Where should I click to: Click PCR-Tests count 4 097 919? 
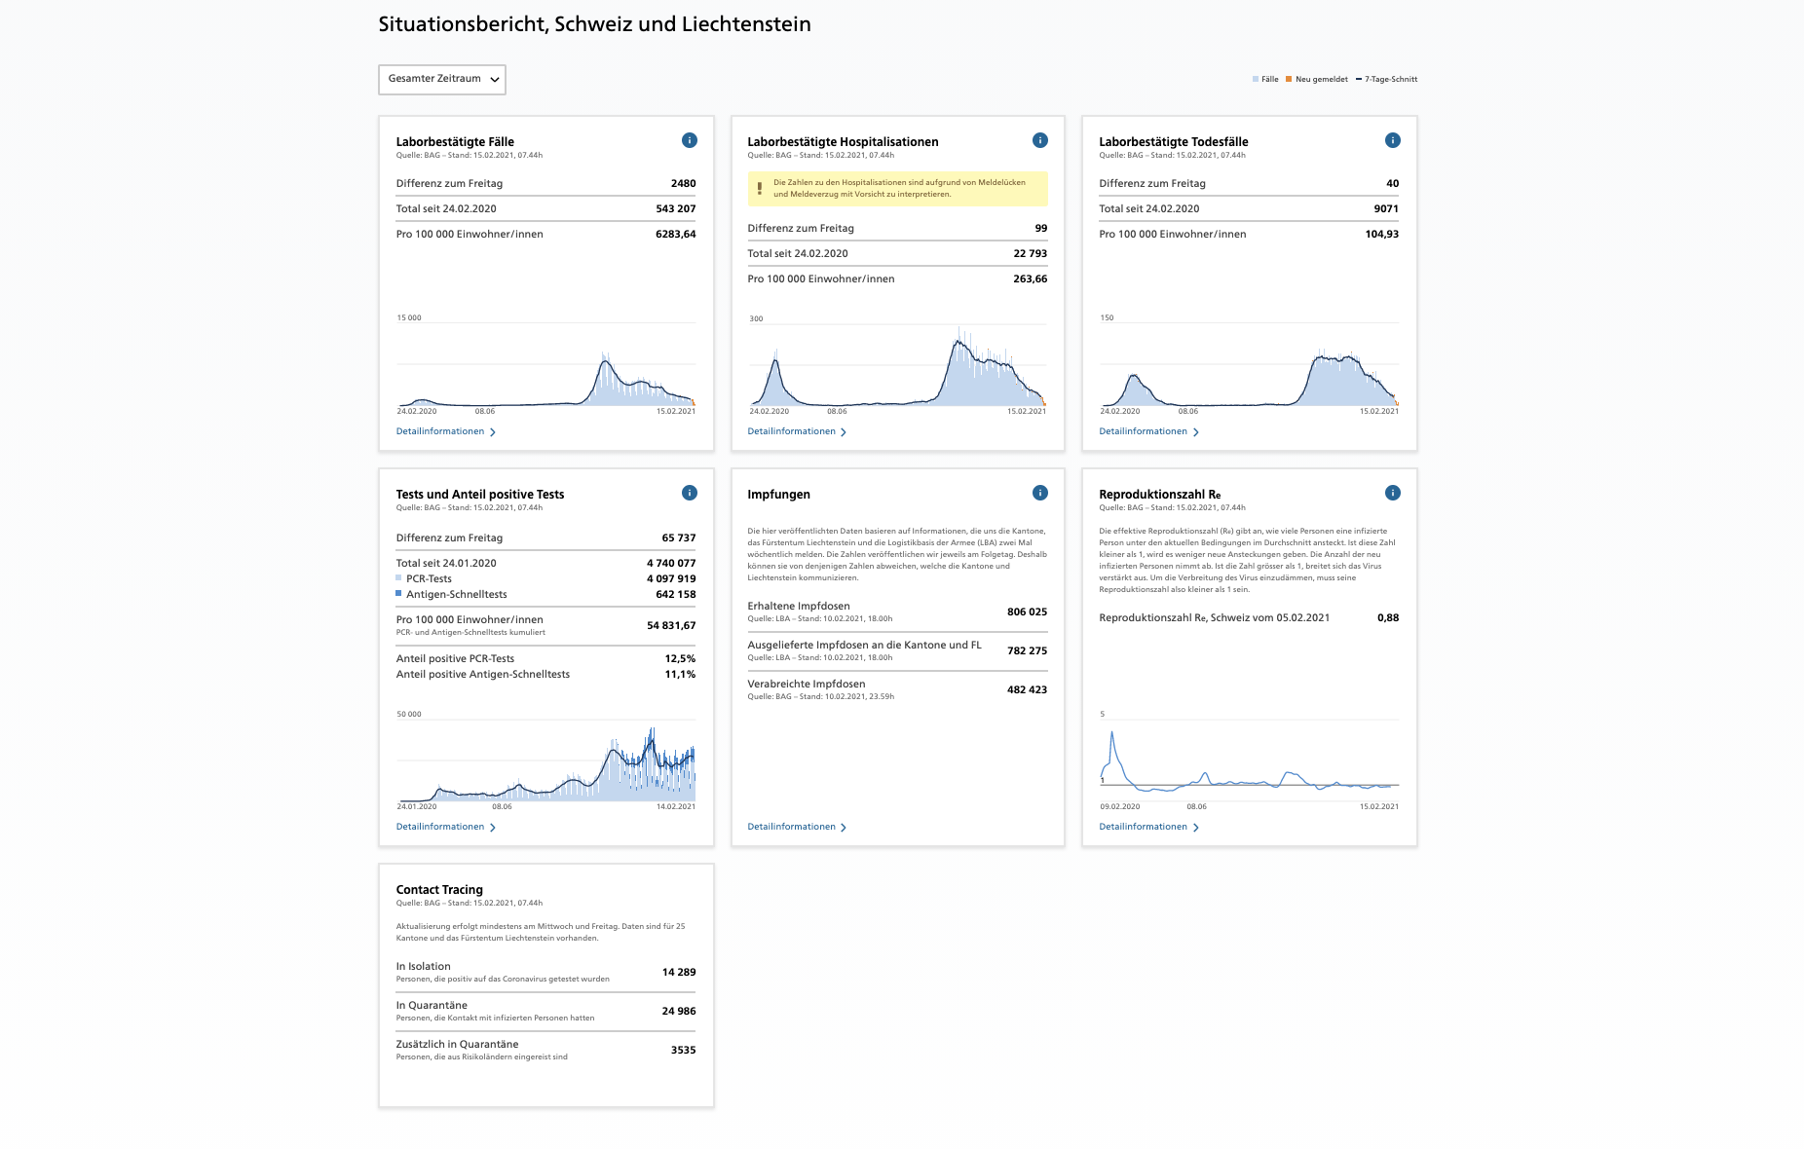[671, 578]
